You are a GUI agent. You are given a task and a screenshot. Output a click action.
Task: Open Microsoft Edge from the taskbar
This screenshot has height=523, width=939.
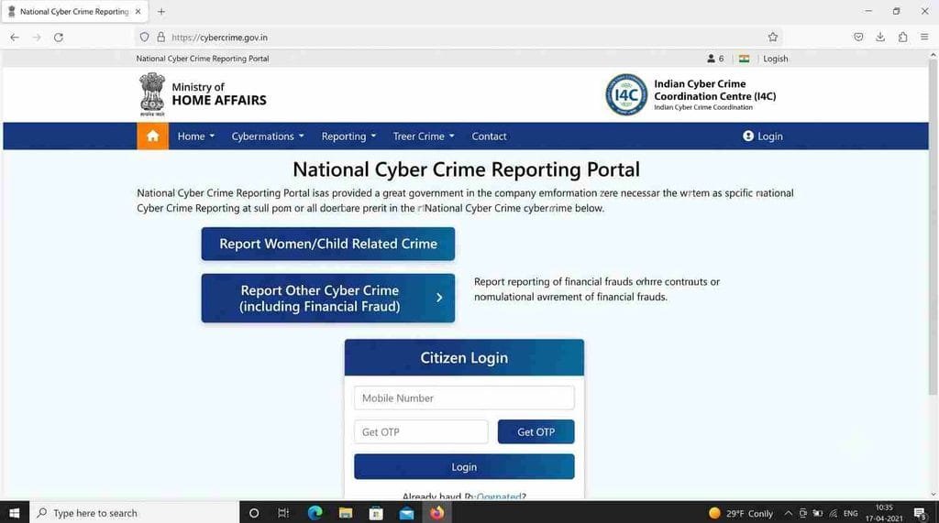point(315,513)
